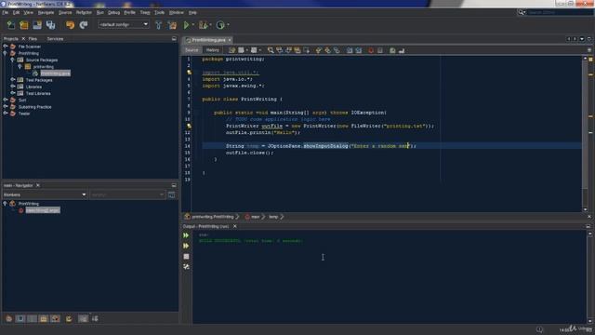Click the green Run Project button
This screenshot has height=335, width=595.
click(x=186, y=25)
